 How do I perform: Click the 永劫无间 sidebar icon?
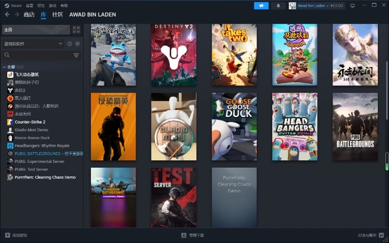tap(10, 114)
